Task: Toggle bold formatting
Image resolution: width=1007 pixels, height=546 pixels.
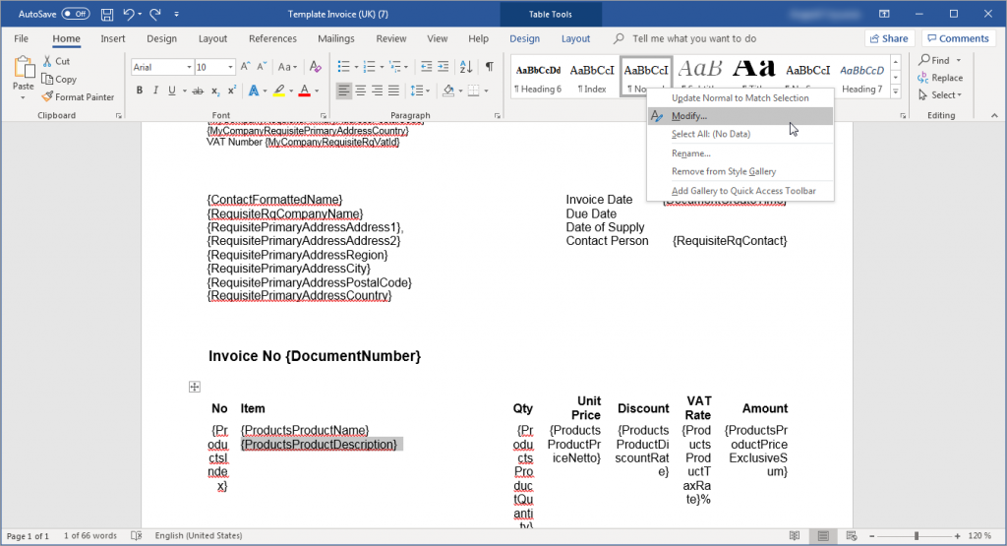Action: click(140, 91)
